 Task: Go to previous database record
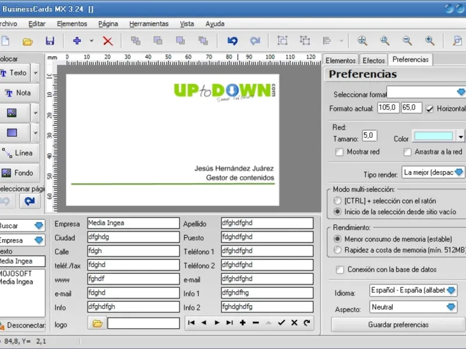pos(204,323)
